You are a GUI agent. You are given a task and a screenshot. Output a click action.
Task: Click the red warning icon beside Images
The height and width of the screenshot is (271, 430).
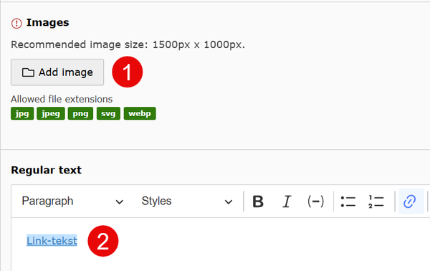16,24
